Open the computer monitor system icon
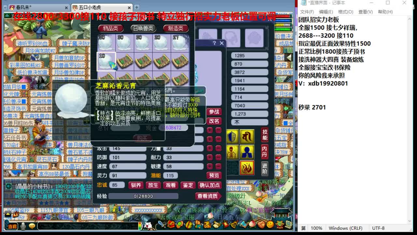417x235 pixels. pyautogui.click(x=288, y=224)
